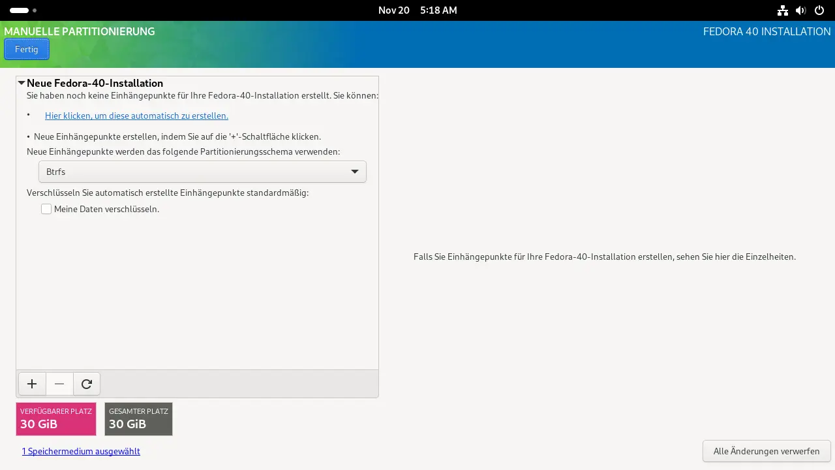Click 'Alle Änderungen verwerfen' button

click(x=766, y=451)
